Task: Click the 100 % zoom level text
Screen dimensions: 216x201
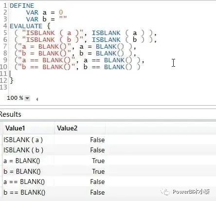Action: (15, 98)
